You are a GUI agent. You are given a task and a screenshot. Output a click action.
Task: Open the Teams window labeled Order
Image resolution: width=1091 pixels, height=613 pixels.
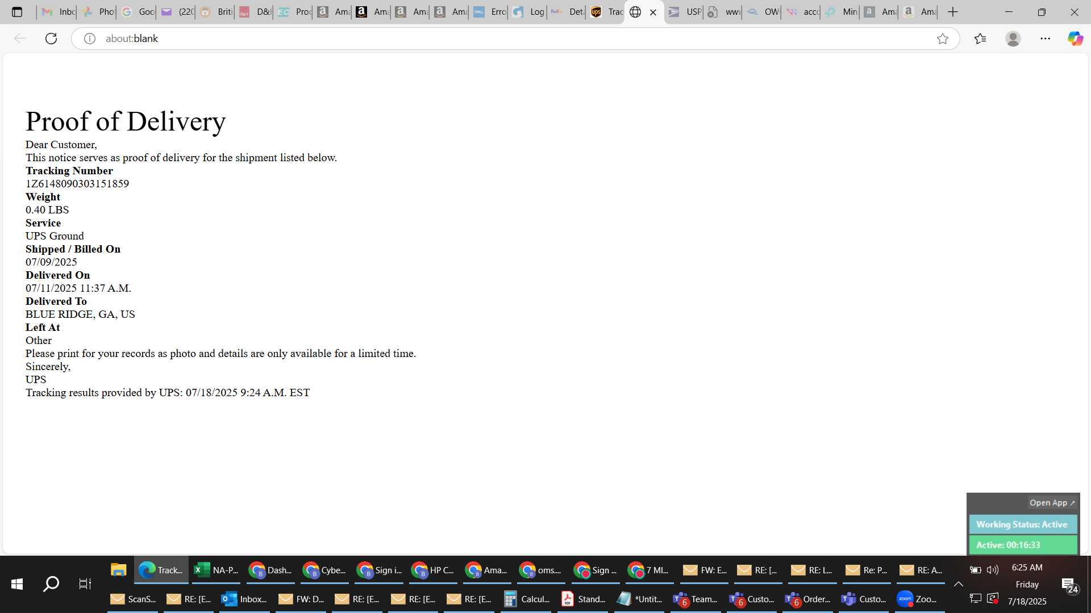808,599
